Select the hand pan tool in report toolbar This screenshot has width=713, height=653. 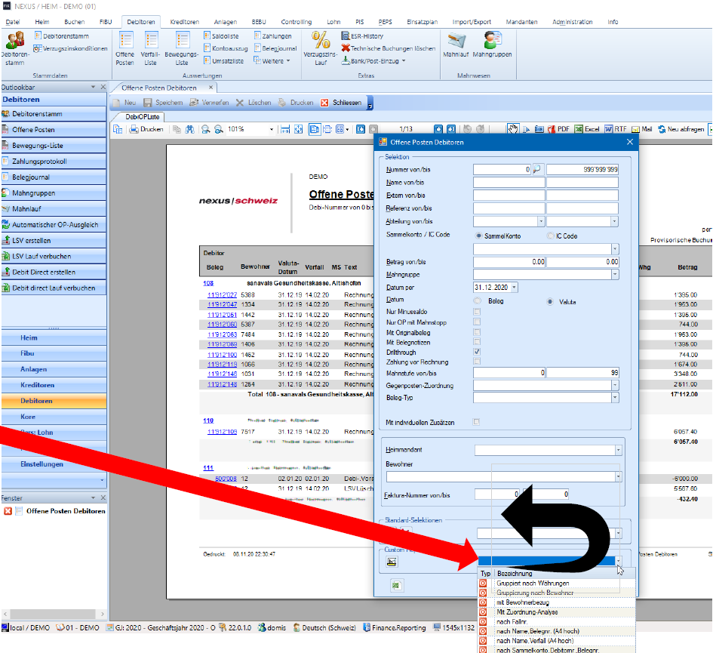tap(513, 129)
